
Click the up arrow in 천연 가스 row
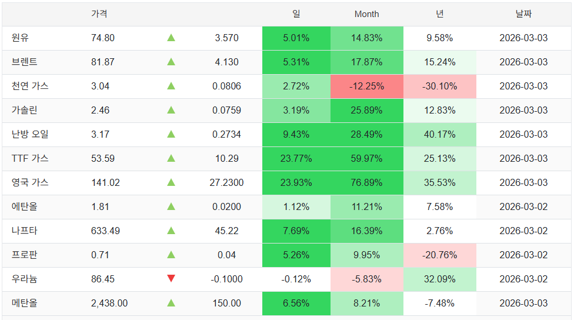pyautogui.click(x=171, y=86)
